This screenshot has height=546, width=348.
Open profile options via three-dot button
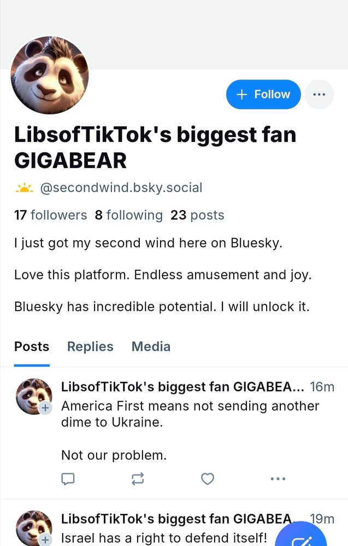(319, 94)
